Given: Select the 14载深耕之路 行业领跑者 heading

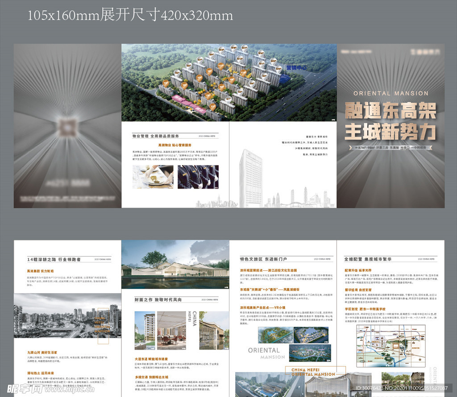Looking at the screenshot, I should click(54, 259).
